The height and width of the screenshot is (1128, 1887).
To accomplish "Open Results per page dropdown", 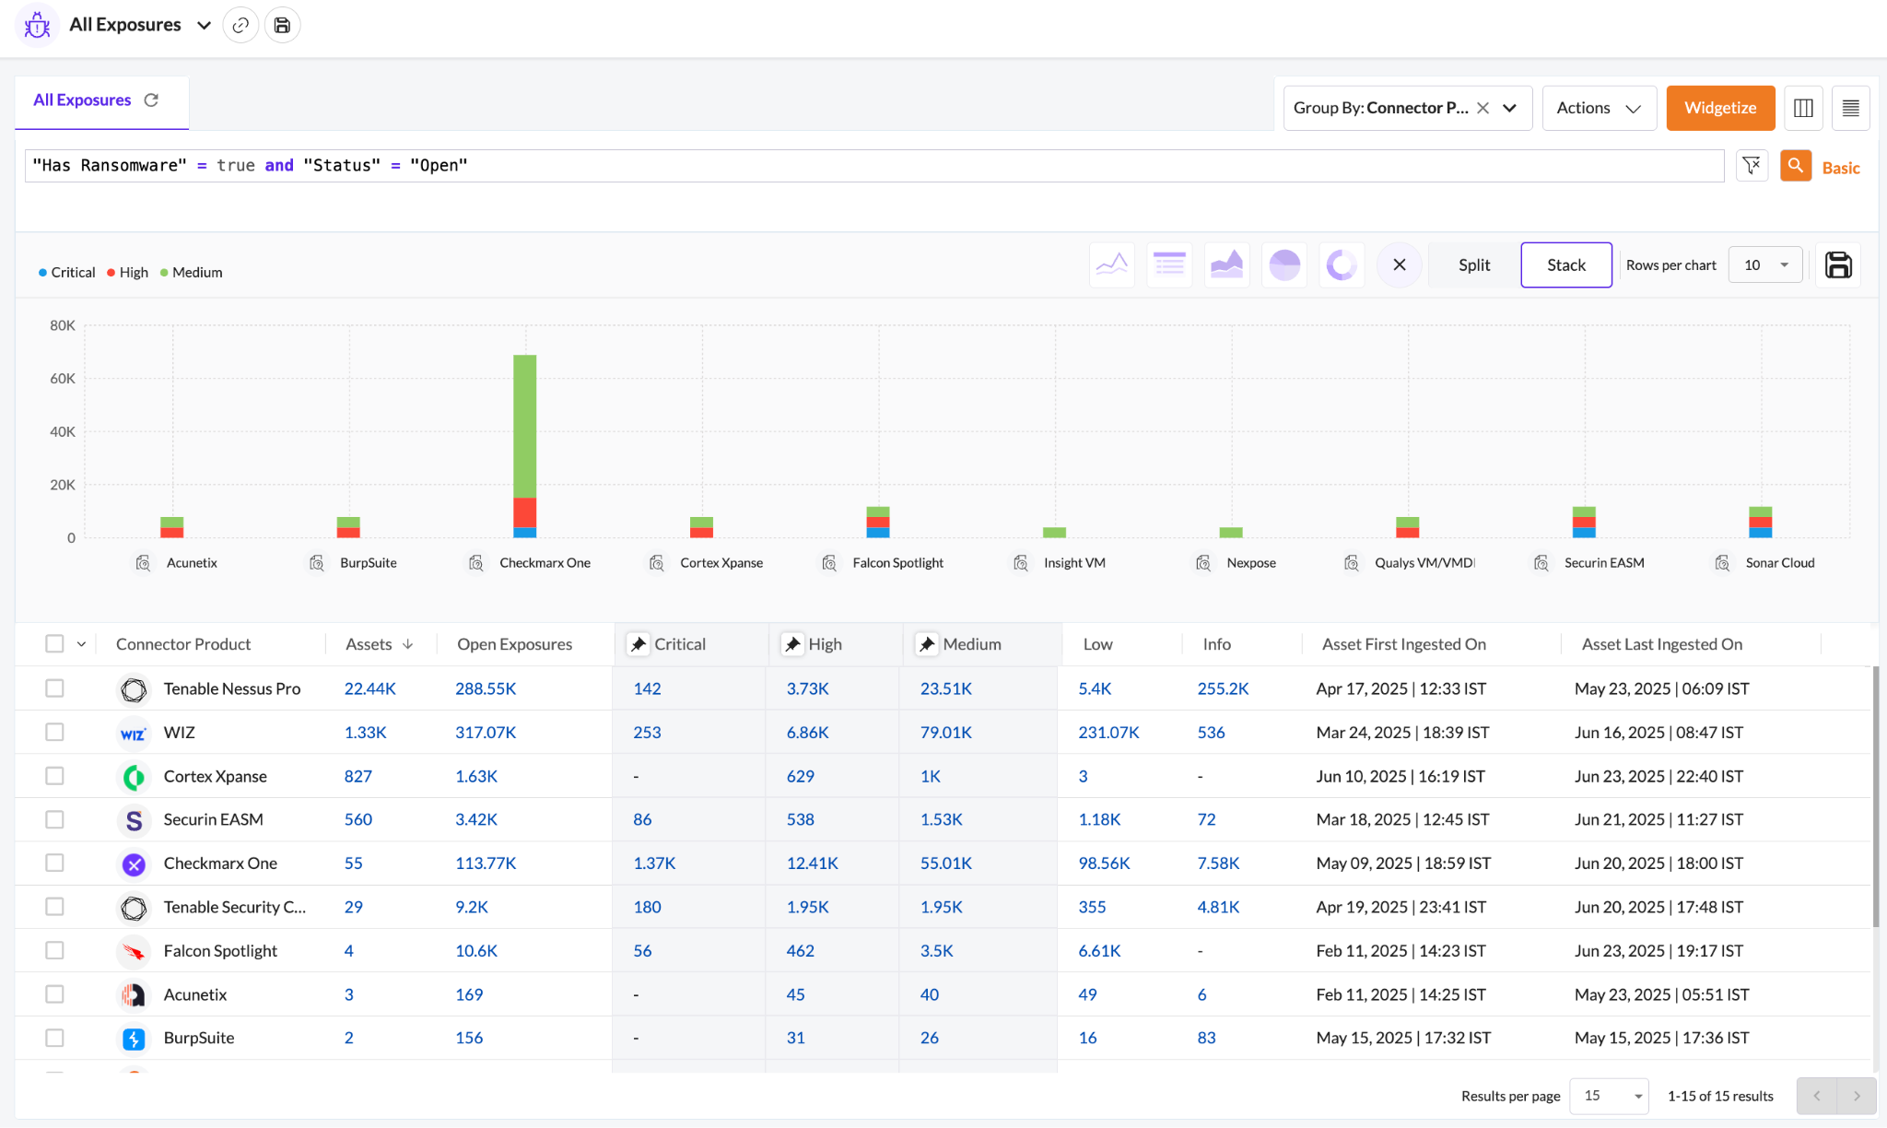I will [1609, 1096].
